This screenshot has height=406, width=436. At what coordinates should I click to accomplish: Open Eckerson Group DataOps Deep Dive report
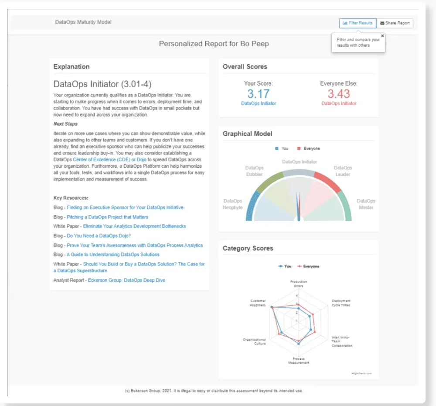126,280
